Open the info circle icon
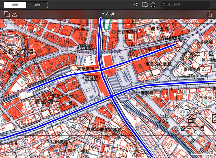 click(x=153, y=5)
